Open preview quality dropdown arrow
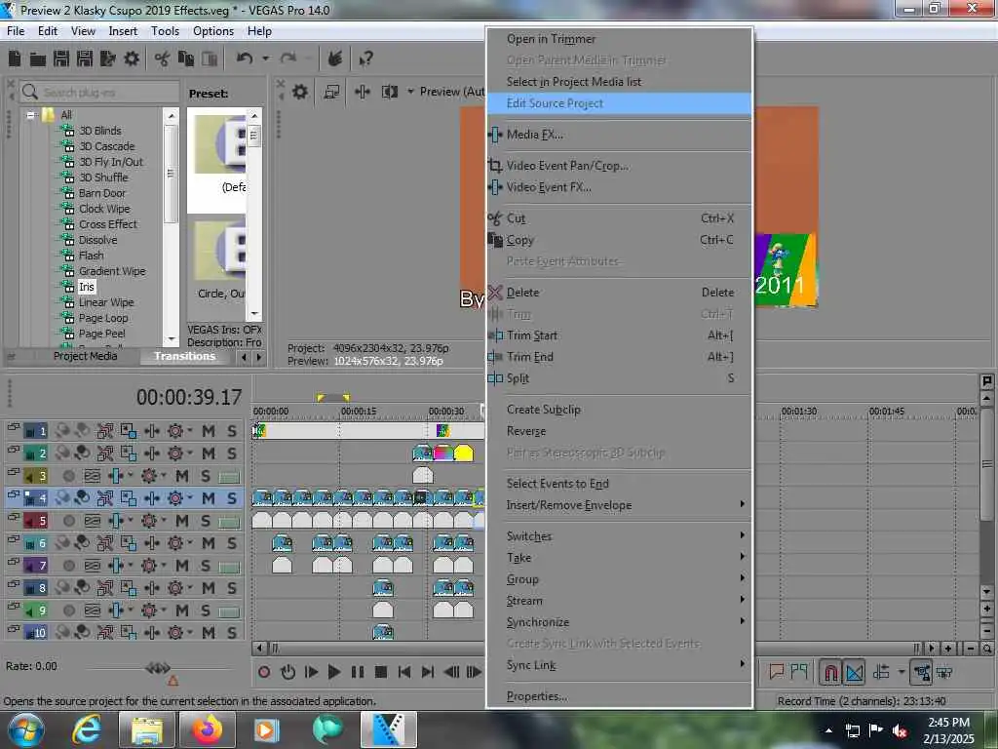 pyautogui.click(x=410, y=92)
